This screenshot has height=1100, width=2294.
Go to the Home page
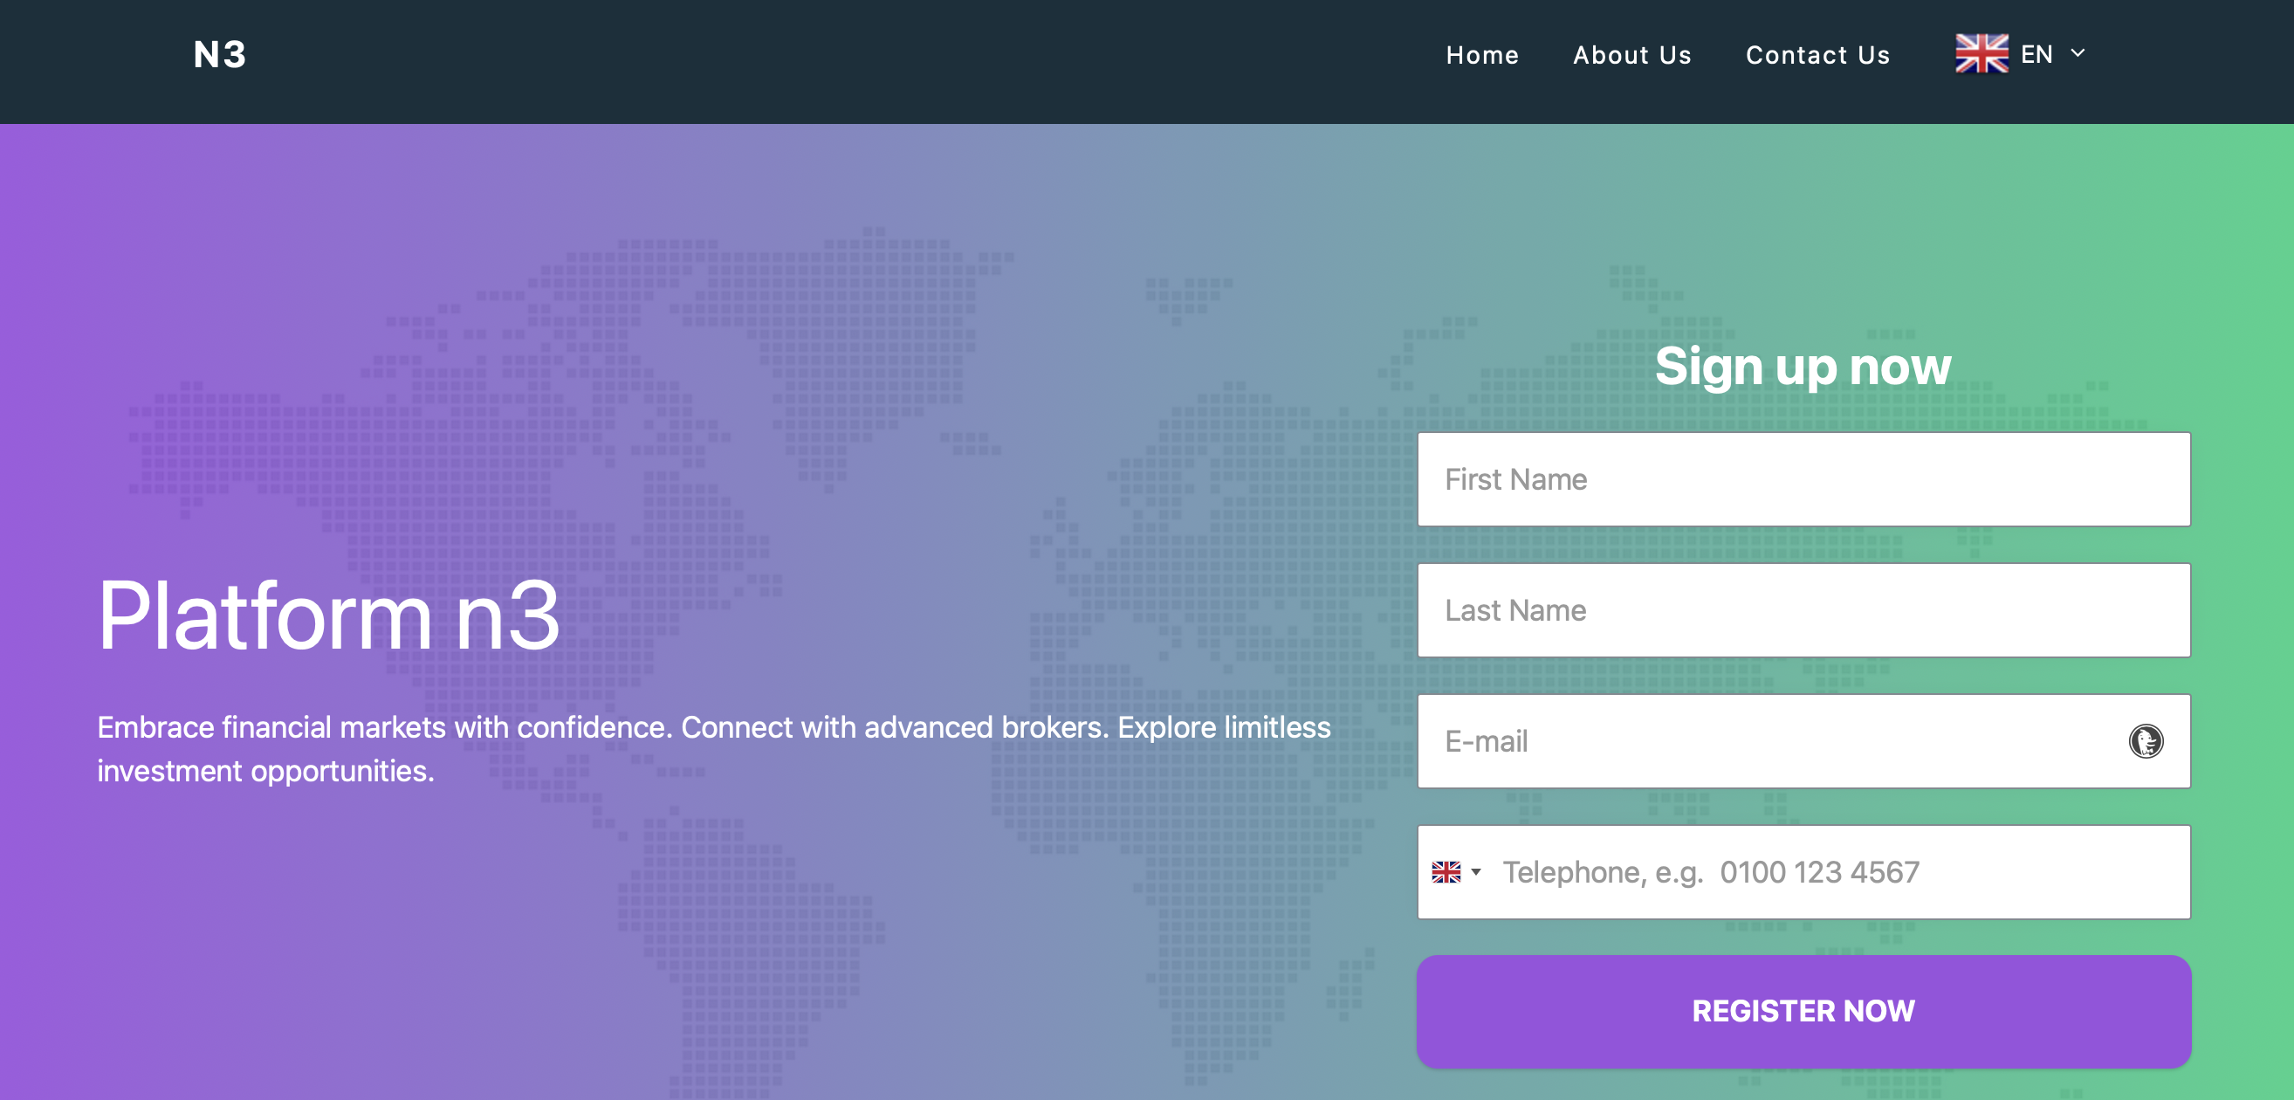[x=1482, y=55]
